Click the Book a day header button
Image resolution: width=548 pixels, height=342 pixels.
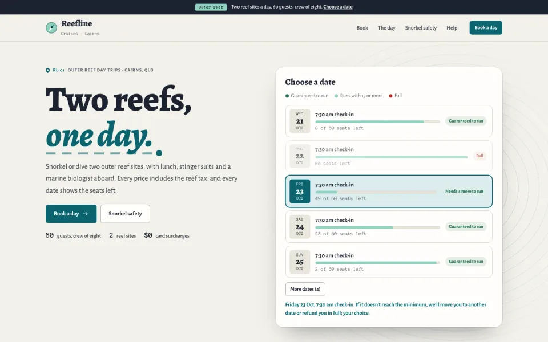tap(486, 27)
